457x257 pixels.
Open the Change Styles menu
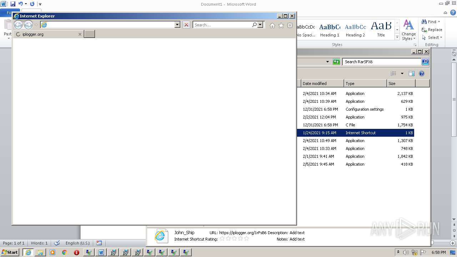[408, 30]
